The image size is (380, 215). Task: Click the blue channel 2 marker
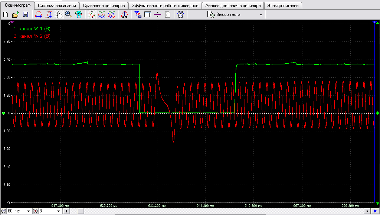(374, 22)
